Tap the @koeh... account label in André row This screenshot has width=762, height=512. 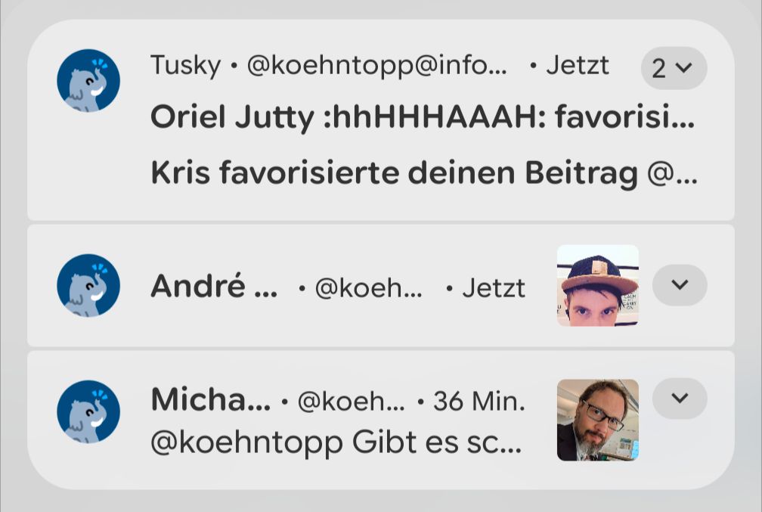368,288
